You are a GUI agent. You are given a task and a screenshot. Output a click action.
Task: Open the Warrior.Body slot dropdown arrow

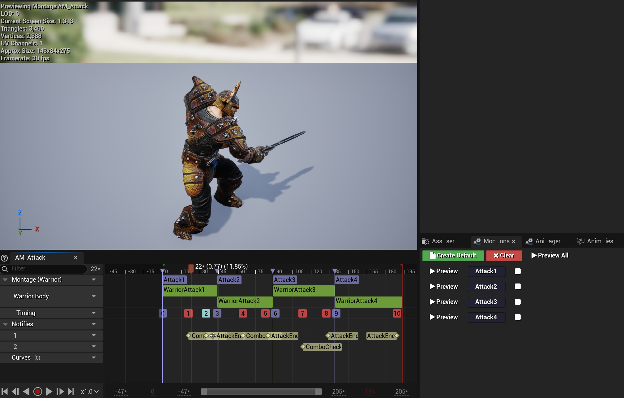coord(94,296)
